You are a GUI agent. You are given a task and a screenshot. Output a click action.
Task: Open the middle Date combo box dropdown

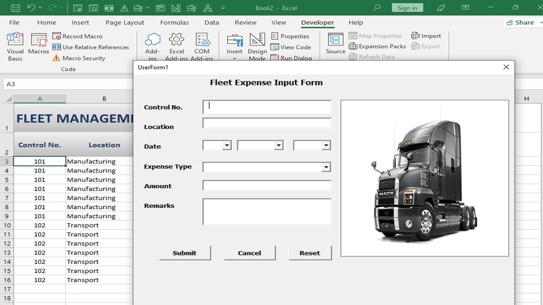[279, 145]
